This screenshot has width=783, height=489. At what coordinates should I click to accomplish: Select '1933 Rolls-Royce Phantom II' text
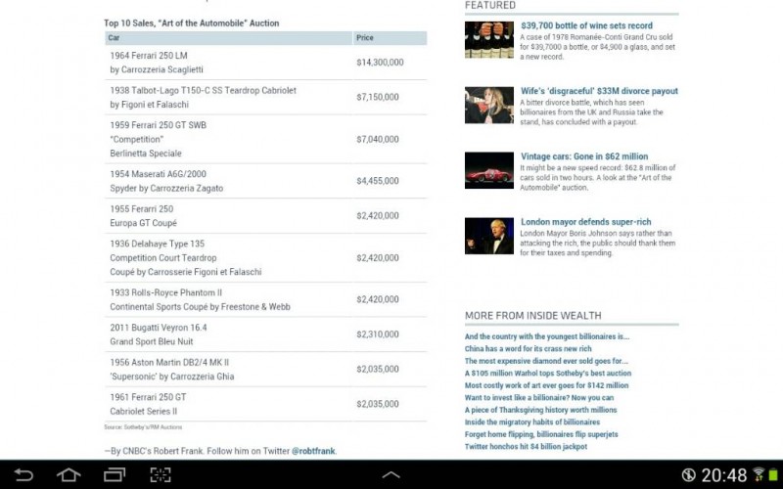click(165, 292)
